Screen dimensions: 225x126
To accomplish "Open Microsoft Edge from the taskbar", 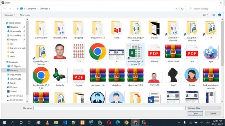I will [118, 122].
